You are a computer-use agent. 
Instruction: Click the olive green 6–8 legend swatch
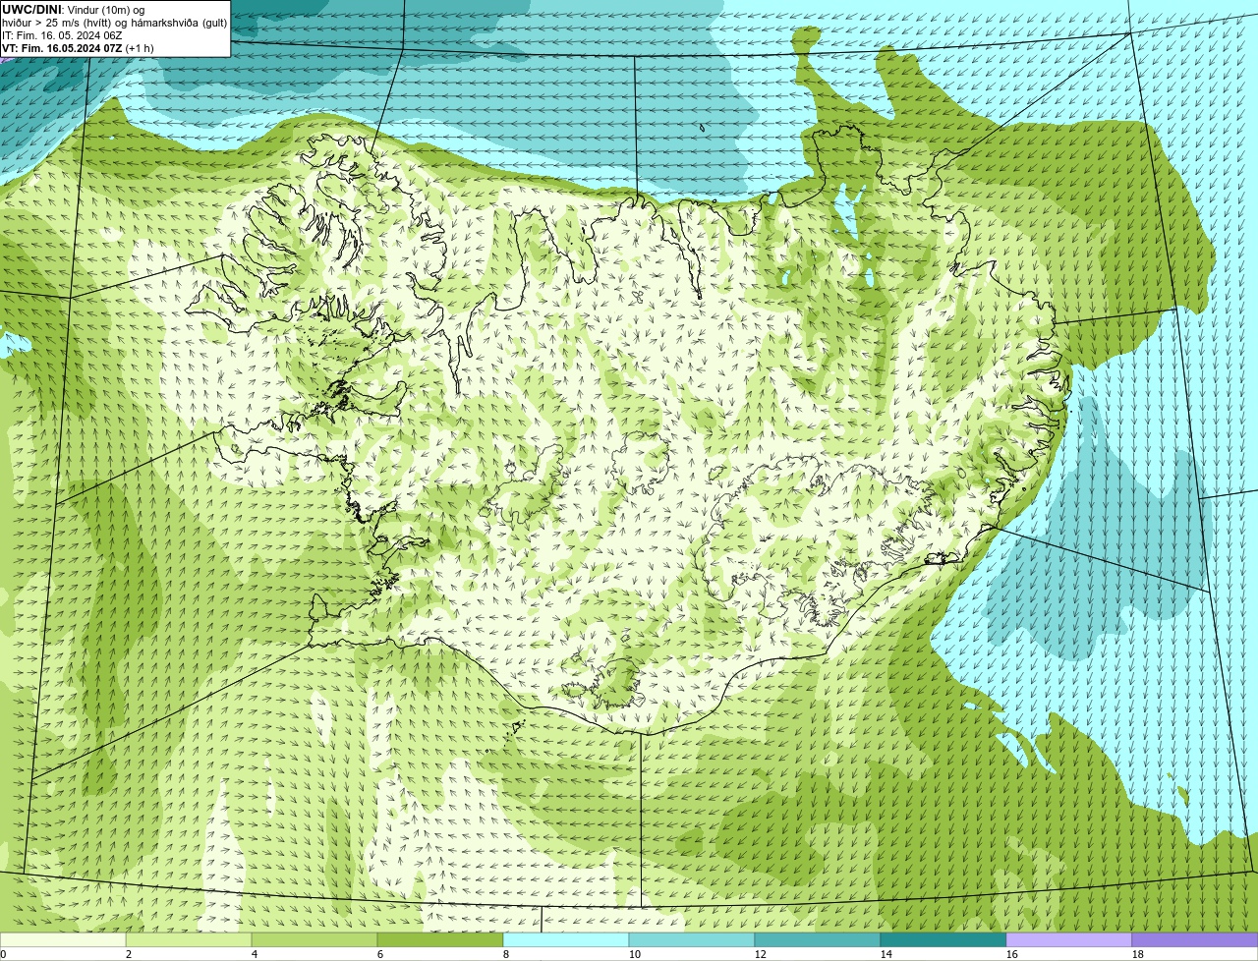tap(440, 940)
